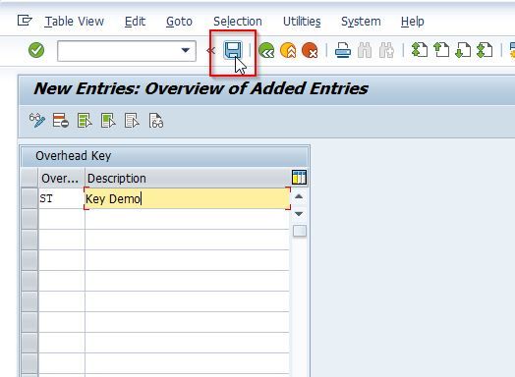Click the Delete row icon
Screen dimensions: 515x377
pyautogui.click(x=61, y=121)
